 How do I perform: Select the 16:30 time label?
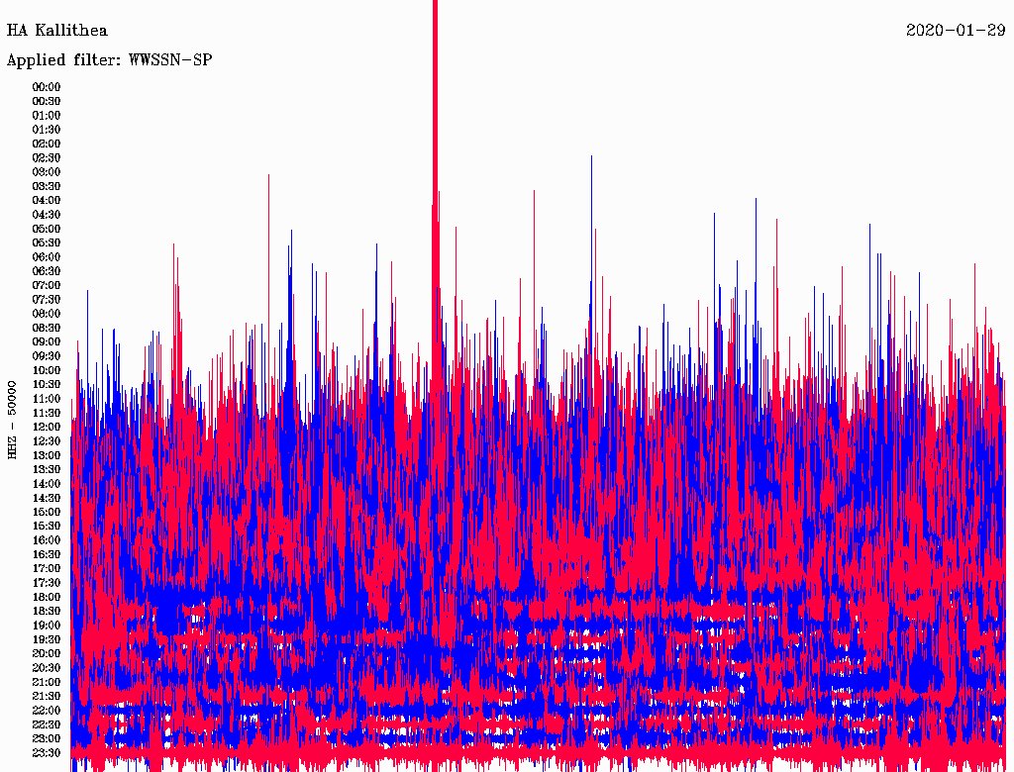pos(47,555)
